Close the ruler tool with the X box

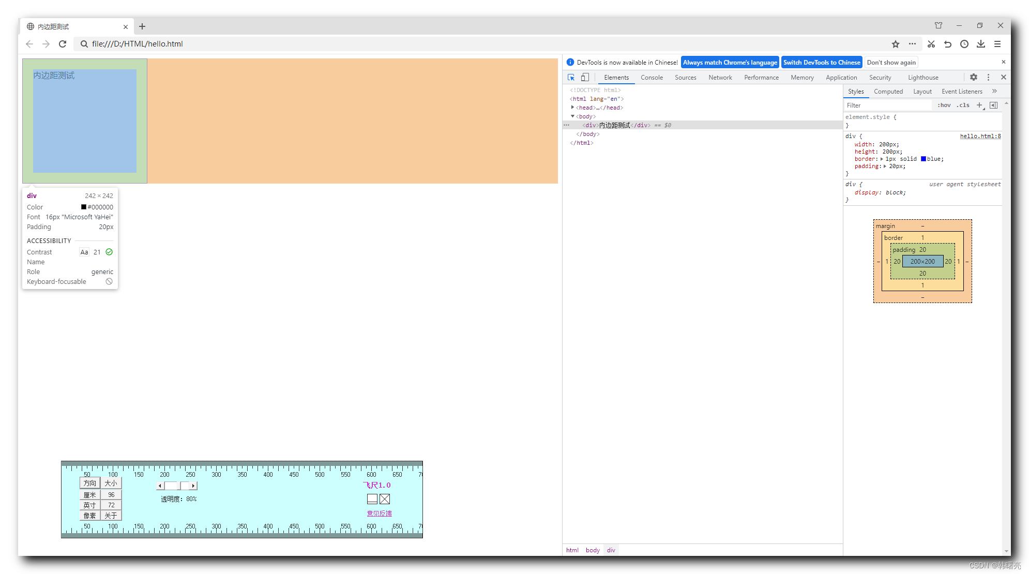tap(385, 499)
